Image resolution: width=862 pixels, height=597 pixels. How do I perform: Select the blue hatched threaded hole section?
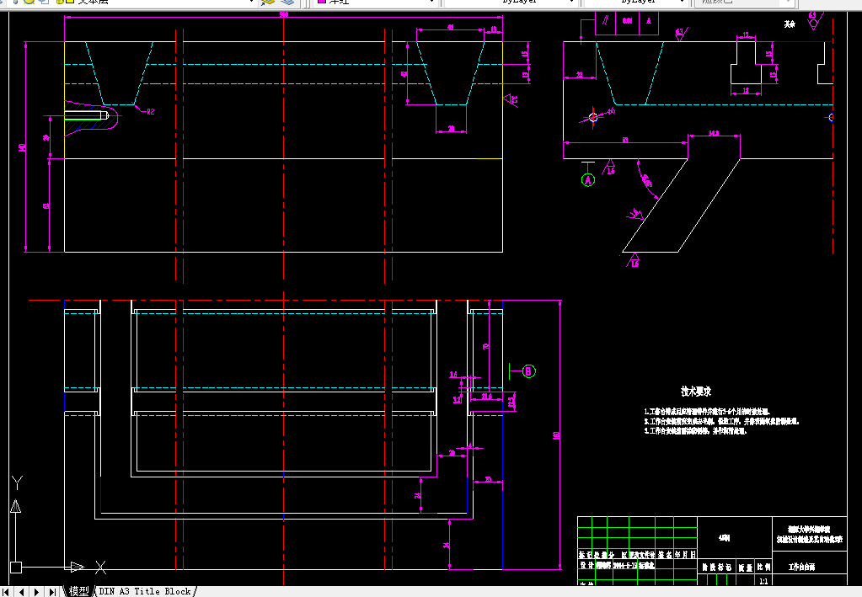(x=91, y=116)
